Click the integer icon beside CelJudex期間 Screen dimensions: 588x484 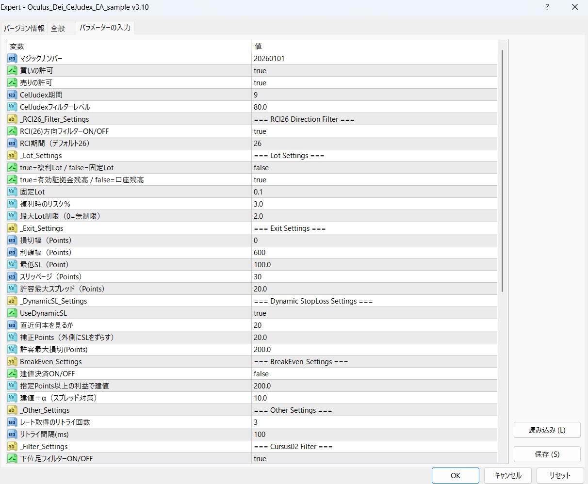pyautogui.click(x=12, y=95)
